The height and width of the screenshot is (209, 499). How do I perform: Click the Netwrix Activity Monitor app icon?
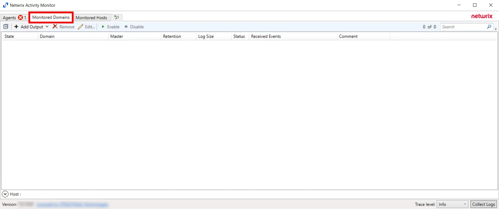point(5,5)
